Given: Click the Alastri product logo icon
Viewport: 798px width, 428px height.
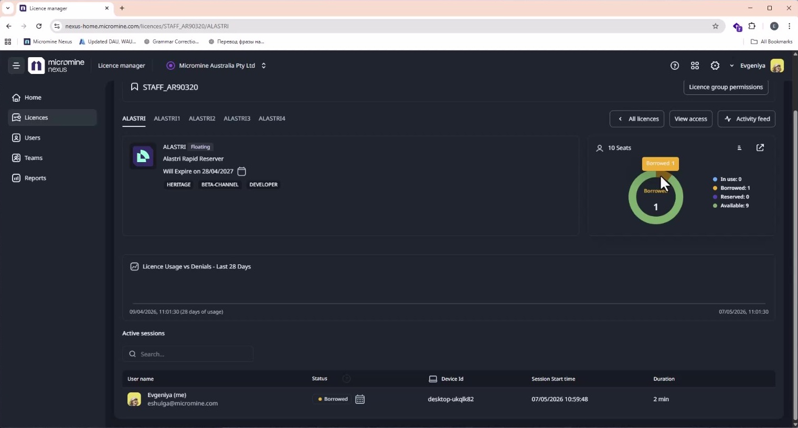Looking at the screenshot, I should tap(143, 156).
